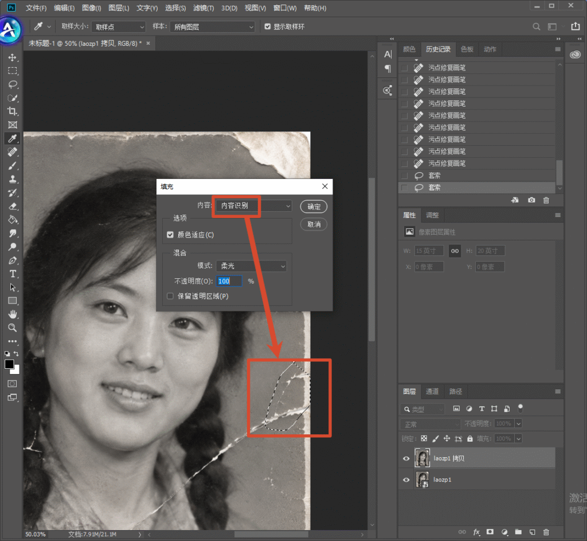Viewport: 587px width, 541px height.
Task: Select the Eyedropper tool in toolbar
Action: pos(13,139)
